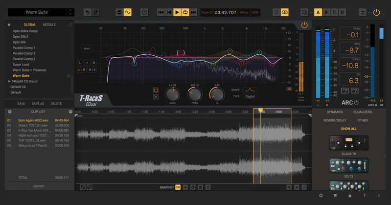Click the EXPORT button
Viewport: 391px width, 205px height.
(38, 186)
